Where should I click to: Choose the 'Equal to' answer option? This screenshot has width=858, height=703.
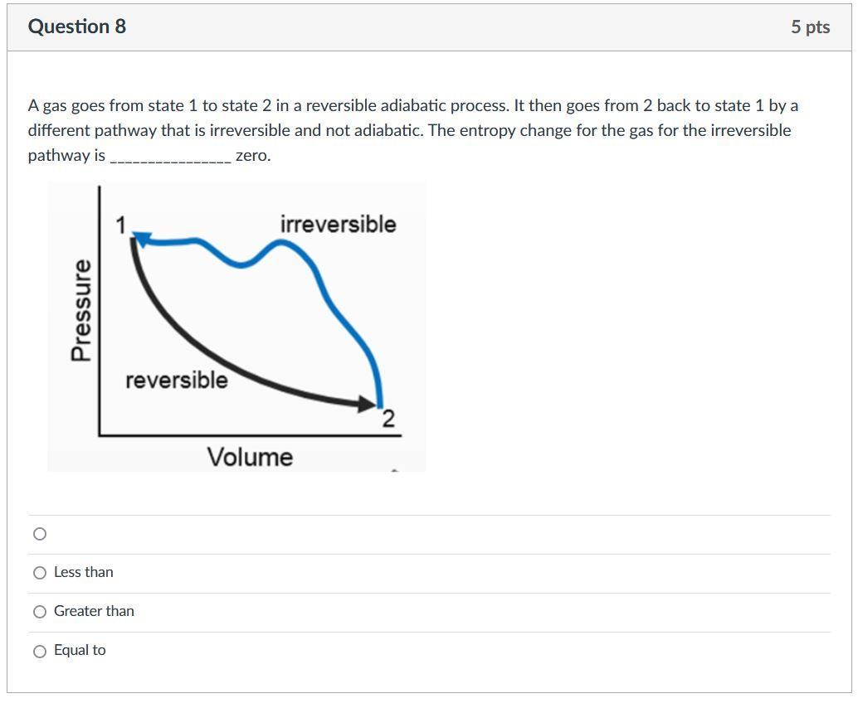(39, 650)
